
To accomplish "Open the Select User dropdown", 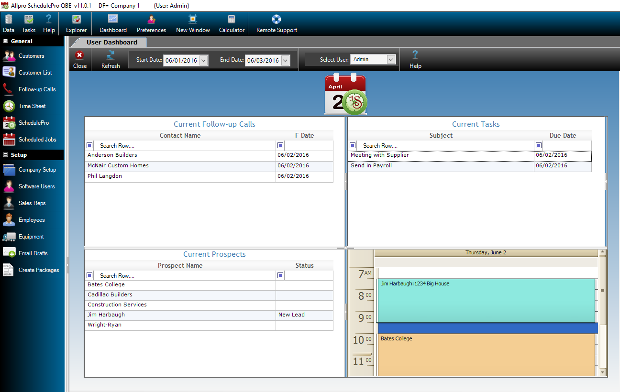I will click(x=391, y=59).
